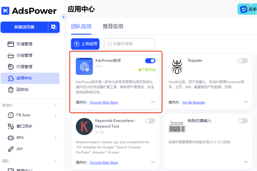Image resolution: width=257 pixels, height=171 pixels.
Task: Click the AdsPower助手 version 1.0.1 text
Action: click(99, 66)
